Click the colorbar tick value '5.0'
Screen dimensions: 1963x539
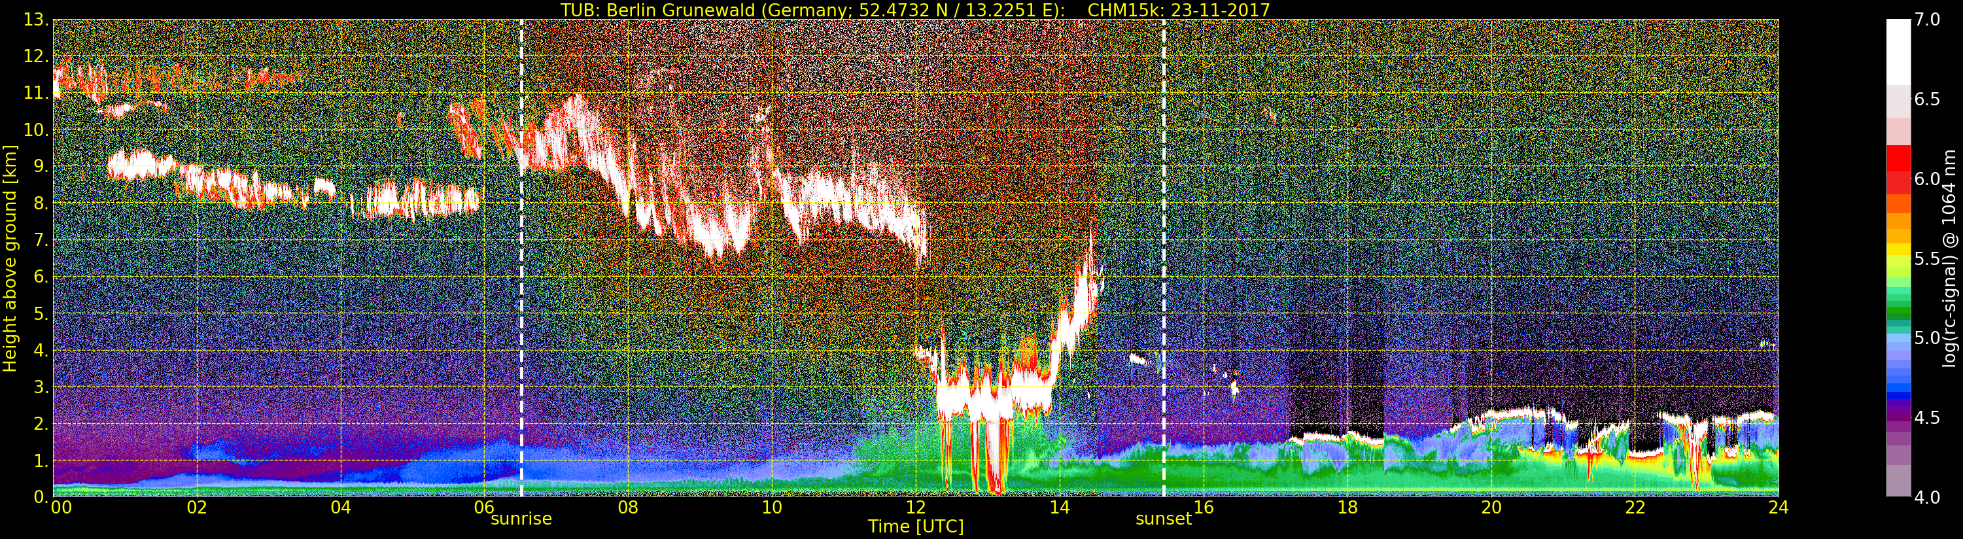pos(1927,338)
